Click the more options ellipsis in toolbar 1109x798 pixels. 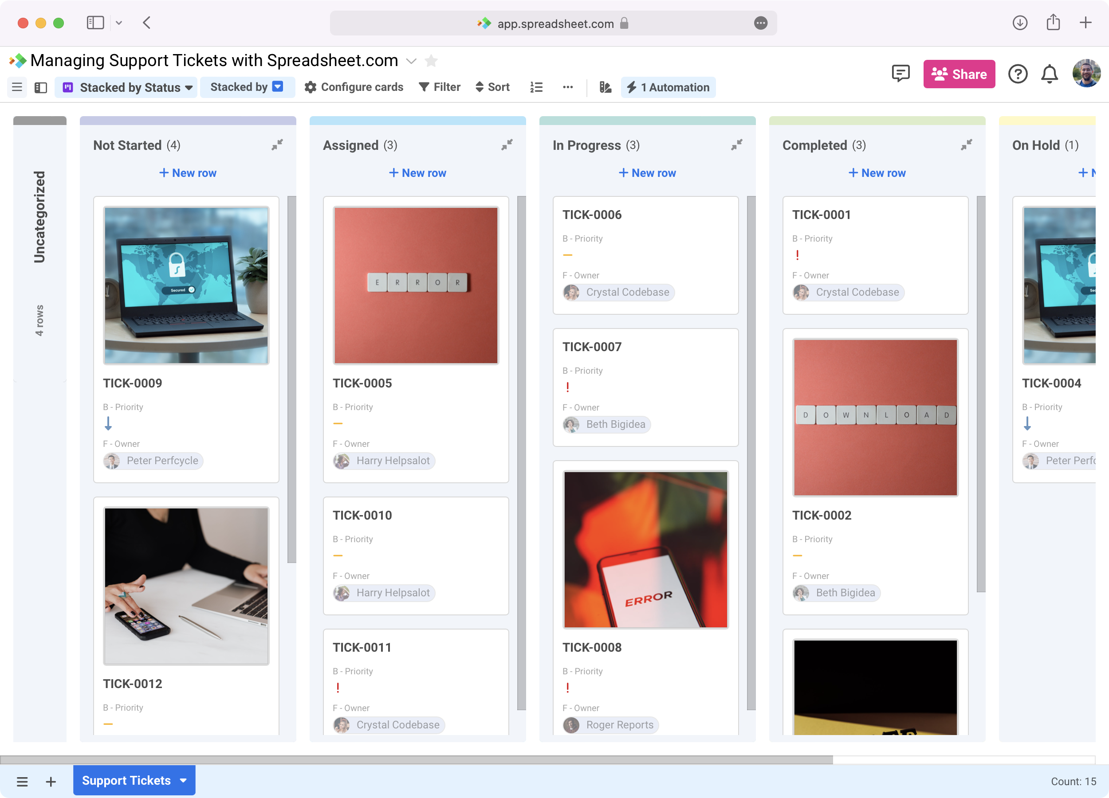tap(568, 87)
